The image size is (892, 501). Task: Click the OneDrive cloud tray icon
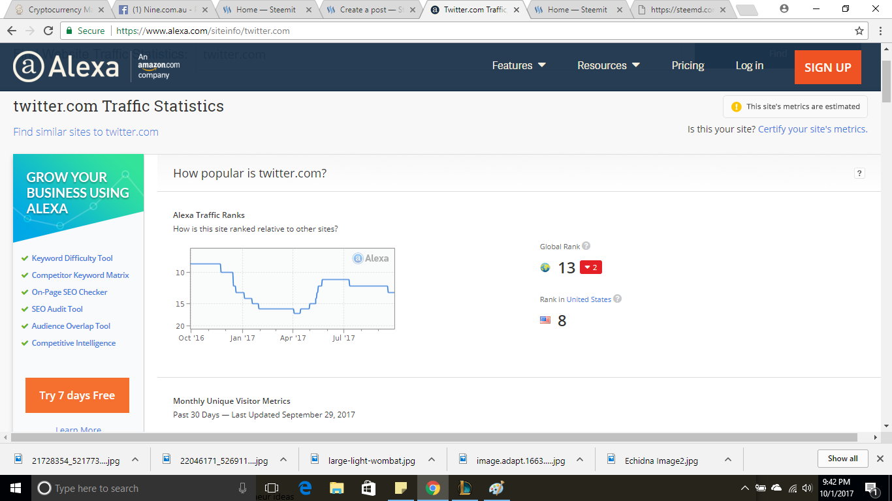click(x=776, y=488)
